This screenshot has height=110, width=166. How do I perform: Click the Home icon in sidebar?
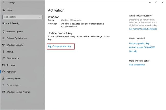click(4, 10)
